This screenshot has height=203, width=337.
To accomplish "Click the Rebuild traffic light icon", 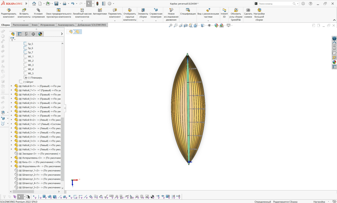I will 97,4.
